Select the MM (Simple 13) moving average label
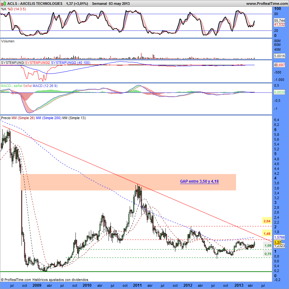 tap(74, 118)
